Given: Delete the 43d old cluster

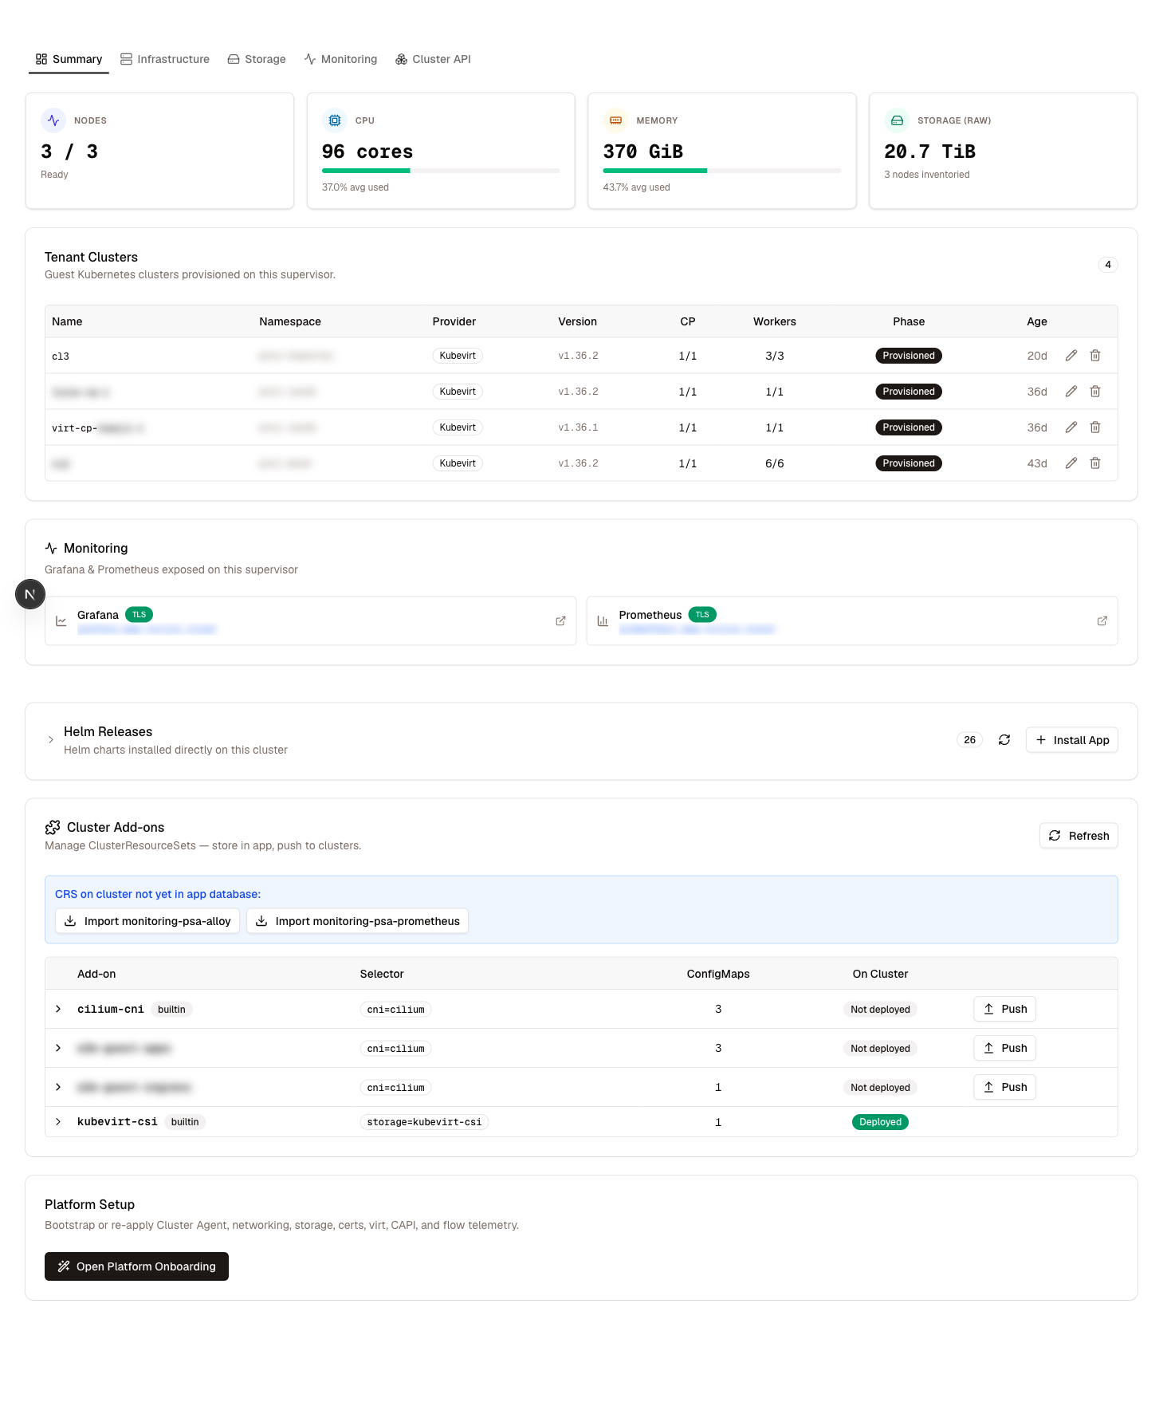Looking at the screenshot, I should (x=1095, y=463).
